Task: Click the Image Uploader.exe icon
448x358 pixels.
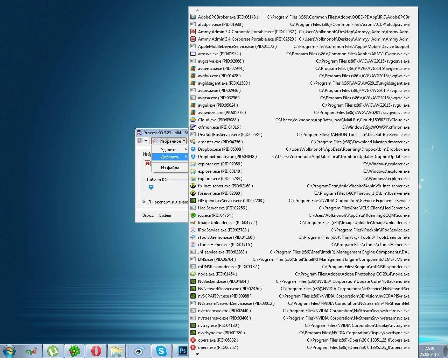Action: 193,222
